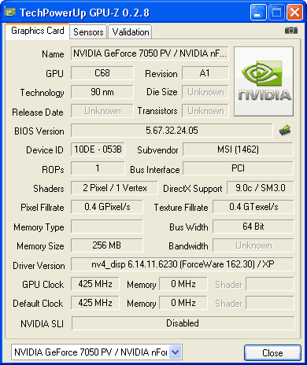Click the BIOS save chip icon

285,130
